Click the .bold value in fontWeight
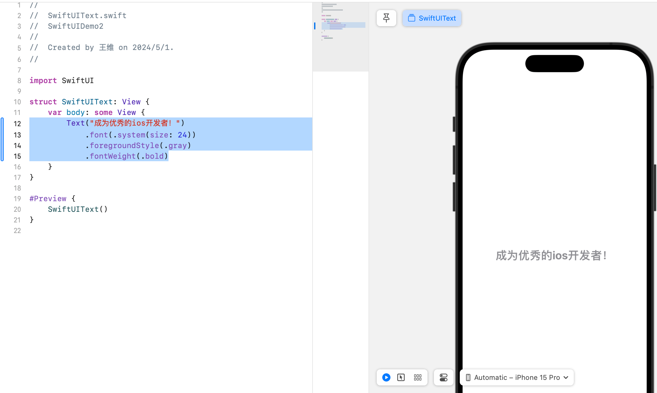The image size is (657, 393). point(154,156)
